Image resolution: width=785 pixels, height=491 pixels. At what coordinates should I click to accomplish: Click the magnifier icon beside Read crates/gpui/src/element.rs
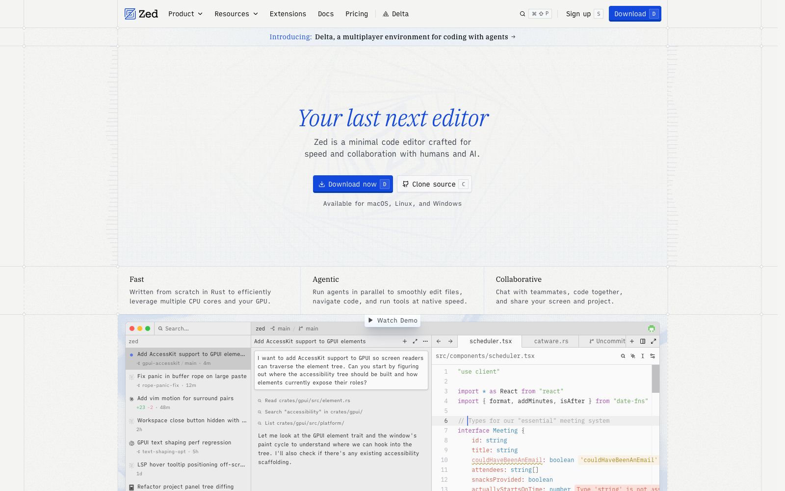[x=260, y=401]
